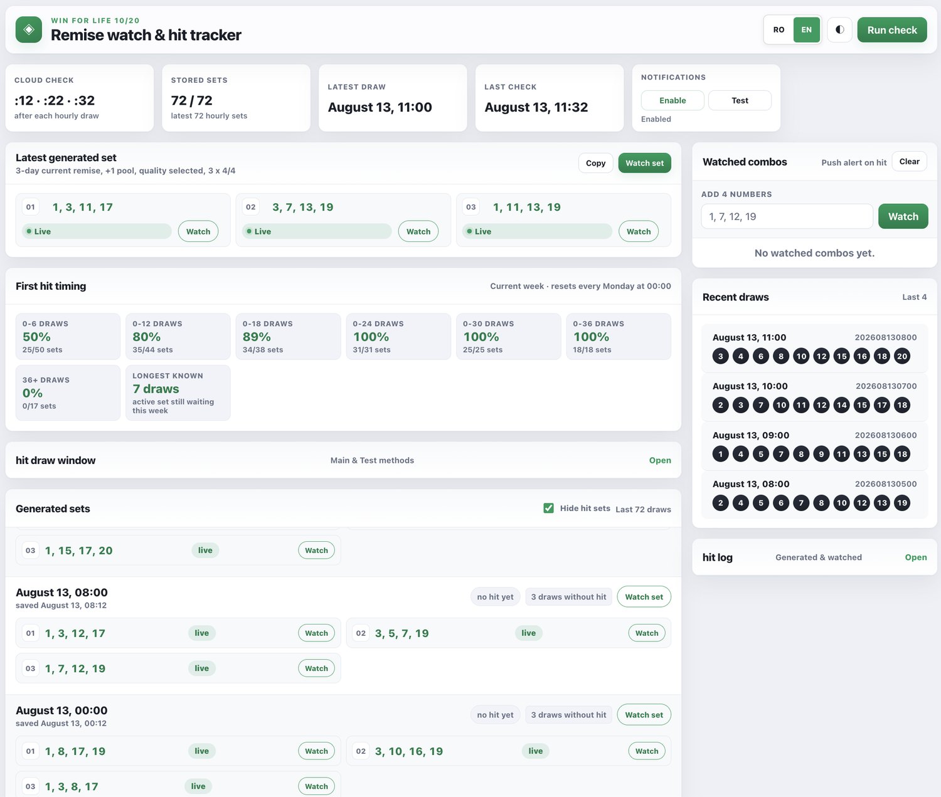Watch the August 13, 08:00 set
The width and height of the screenshot is (941, 797).
644,597
